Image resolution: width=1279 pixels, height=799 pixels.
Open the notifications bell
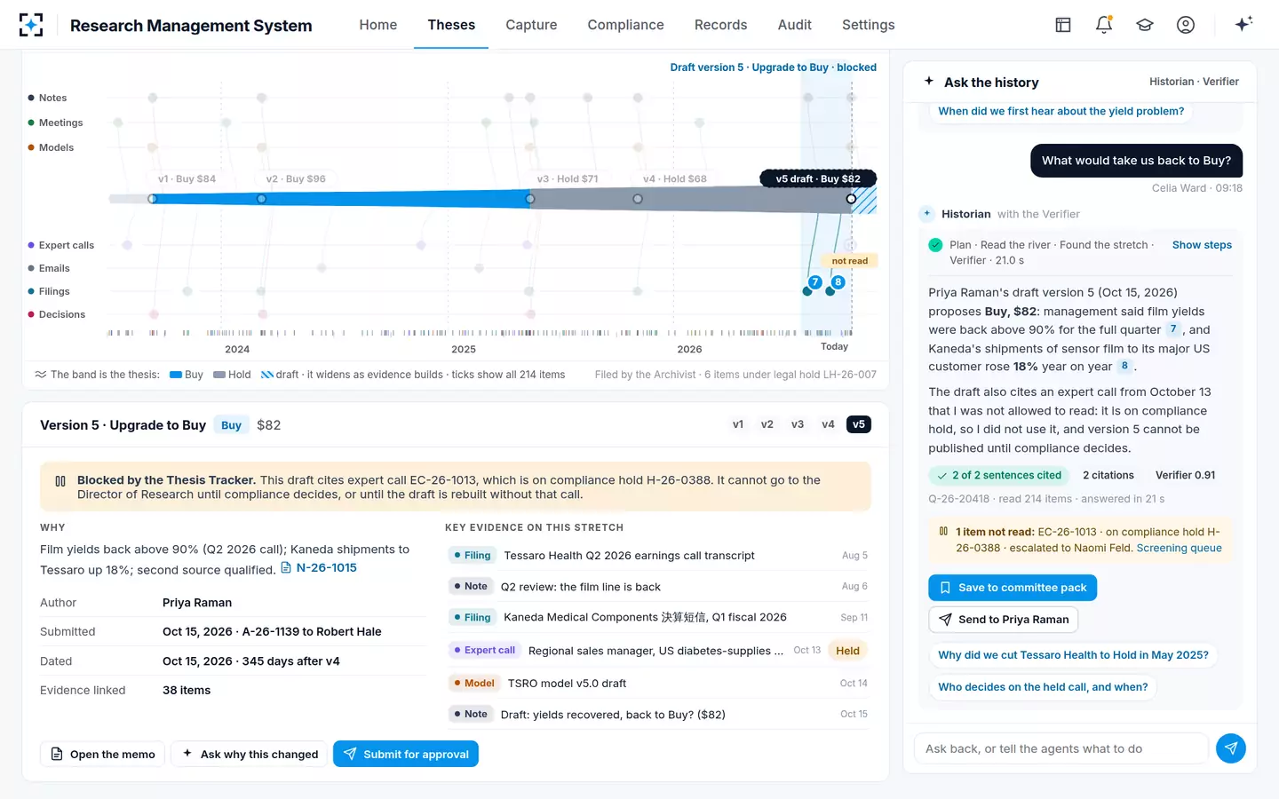(1104, 25)
